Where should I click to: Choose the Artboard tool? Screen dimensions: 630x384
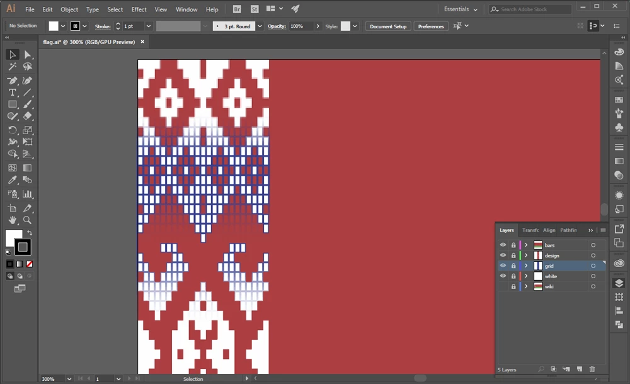(12, 208)
